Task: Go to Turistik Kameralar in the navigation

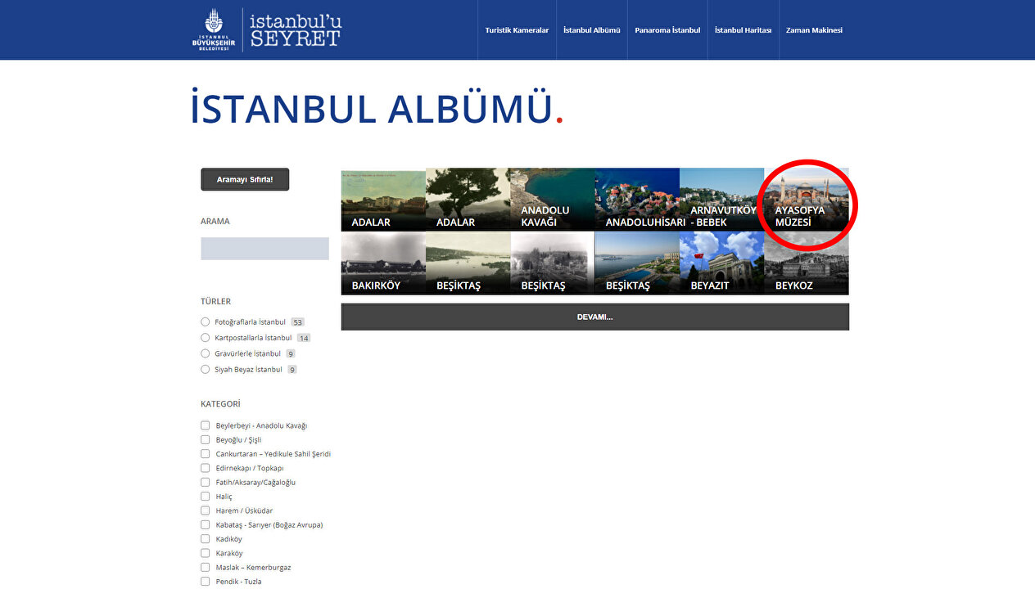Action: click(517, 30)
